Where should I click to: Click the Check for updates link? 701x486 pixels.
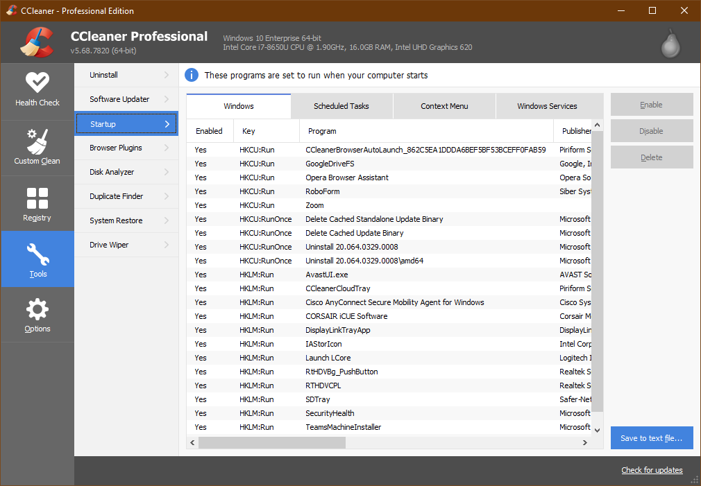[x=651, y=470]
